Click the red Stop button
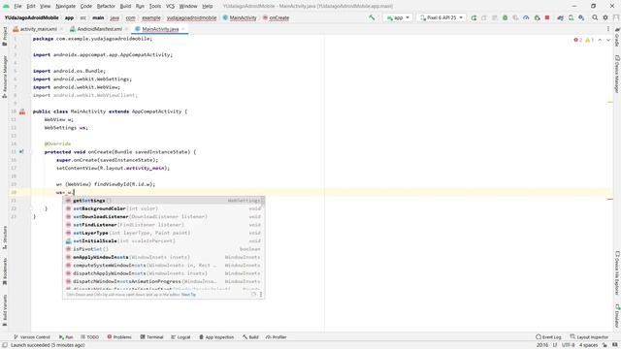The height and width of the screenshot is (349, 621). tap(547, 17)
